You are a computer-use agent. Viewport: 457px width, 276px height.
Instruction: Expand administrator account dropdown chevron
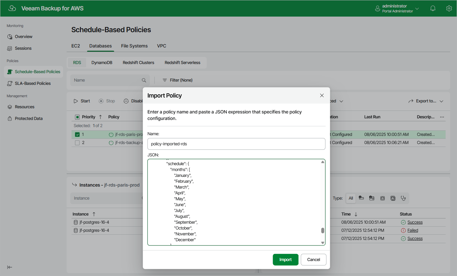[417, 8]
